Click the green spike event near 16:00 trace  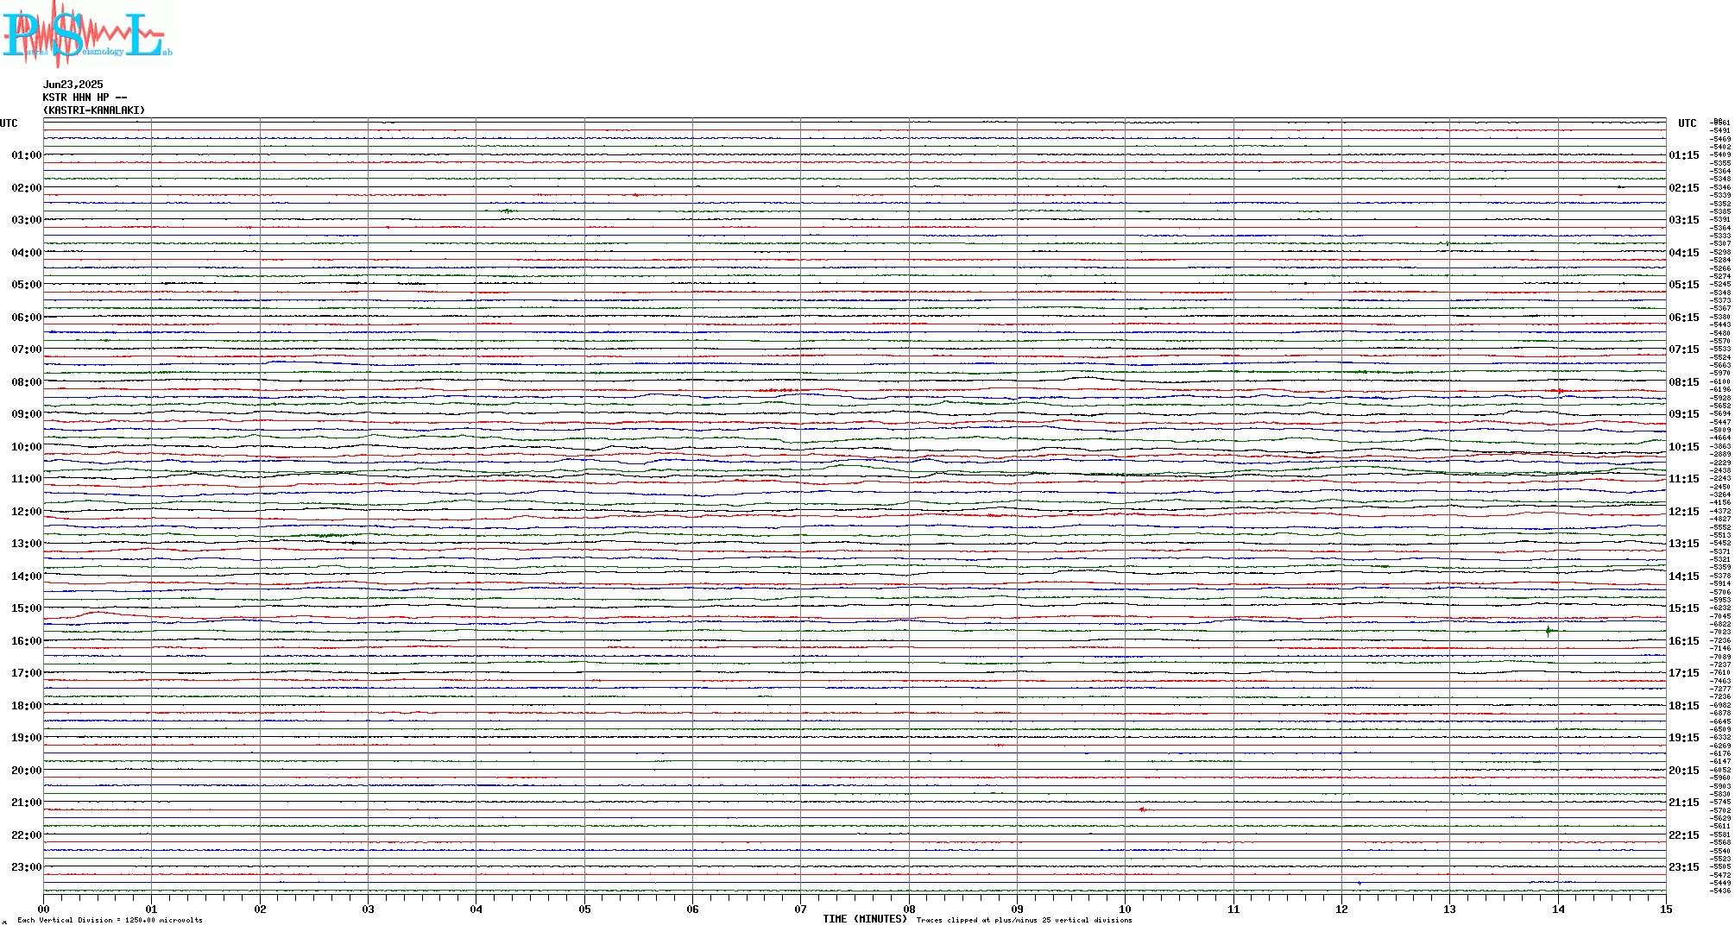coord(1549,631)
